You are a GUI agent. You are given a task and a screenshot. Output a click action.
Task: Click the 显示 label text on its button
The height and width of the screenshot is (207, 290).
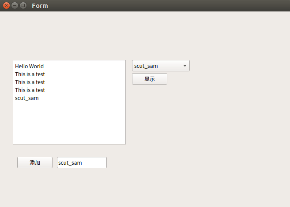click(150, 79)
